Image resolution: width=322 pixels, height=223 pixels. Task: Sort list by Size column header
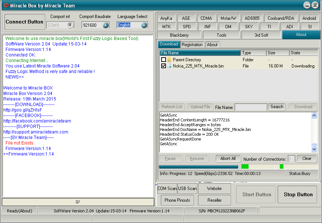(278, 53)
